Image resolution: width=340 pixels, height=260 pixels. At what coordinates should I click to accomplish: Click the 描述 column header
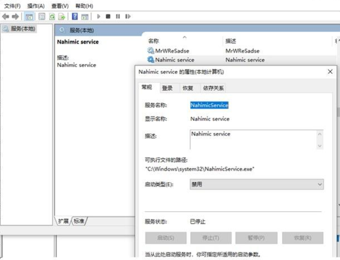(x=231, y=41)
